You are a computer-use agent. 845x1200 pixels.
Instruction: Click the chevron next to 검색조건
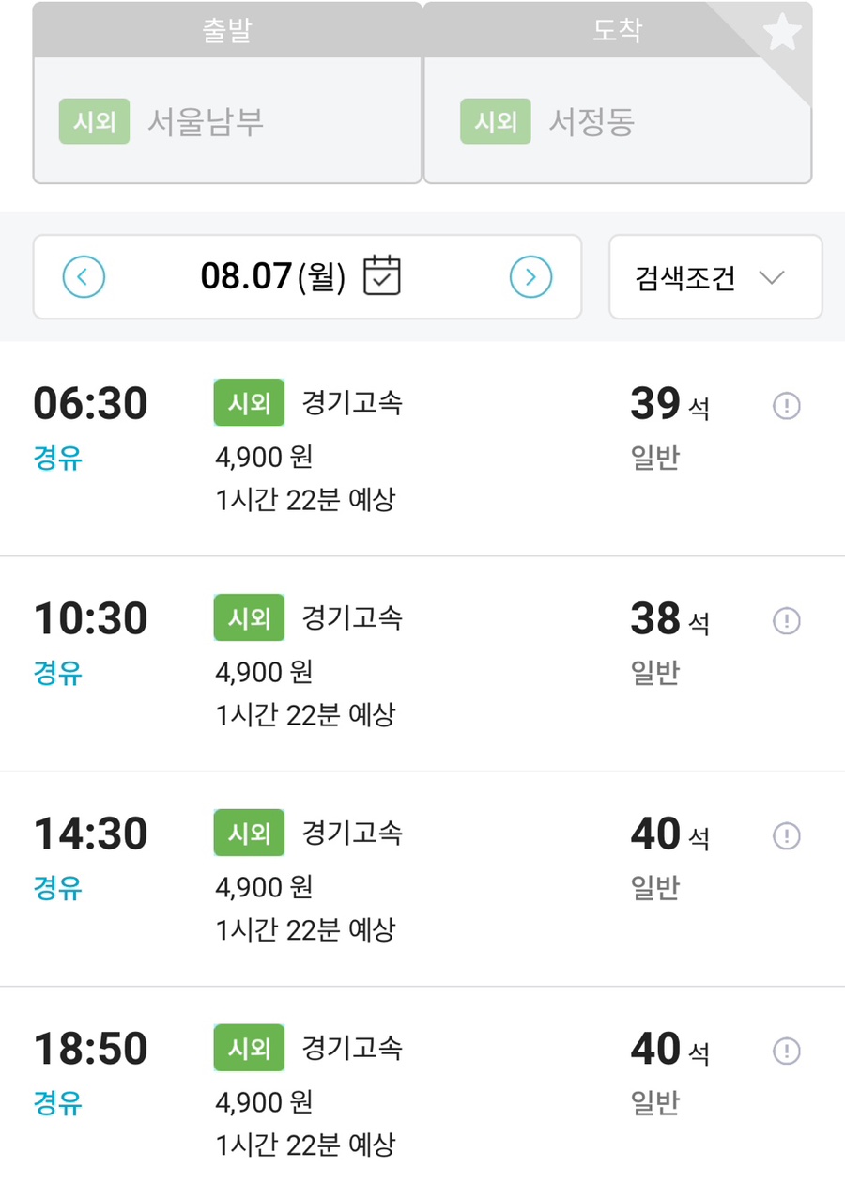click(x=772, y=278)
